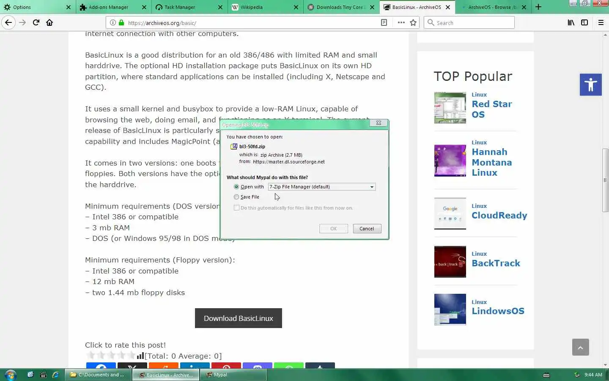Viewport: 609px width, 381px height.
Task: Show site information icon in address bar
Action: (112, 23)
